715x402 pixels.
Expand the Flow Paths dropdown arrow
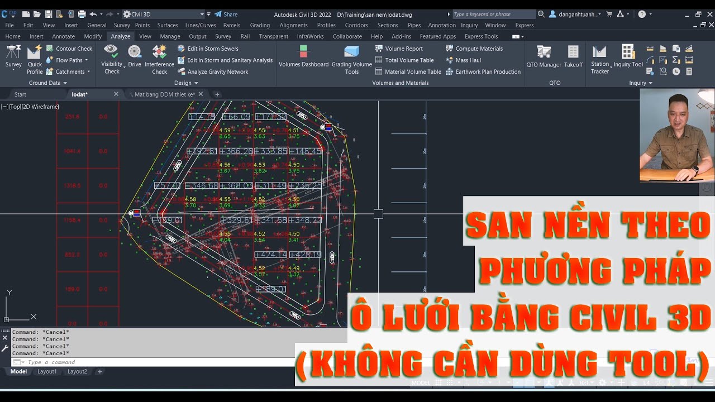86,60
